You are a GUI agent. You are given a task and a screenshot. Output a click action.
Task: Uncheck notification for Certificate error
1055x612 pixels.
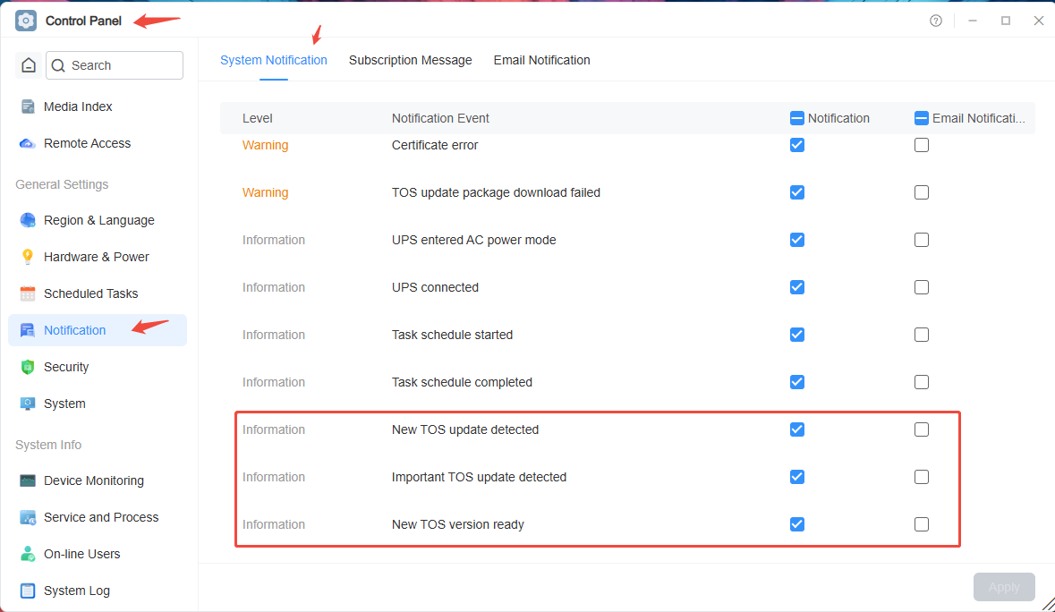(x=796, y=145)
